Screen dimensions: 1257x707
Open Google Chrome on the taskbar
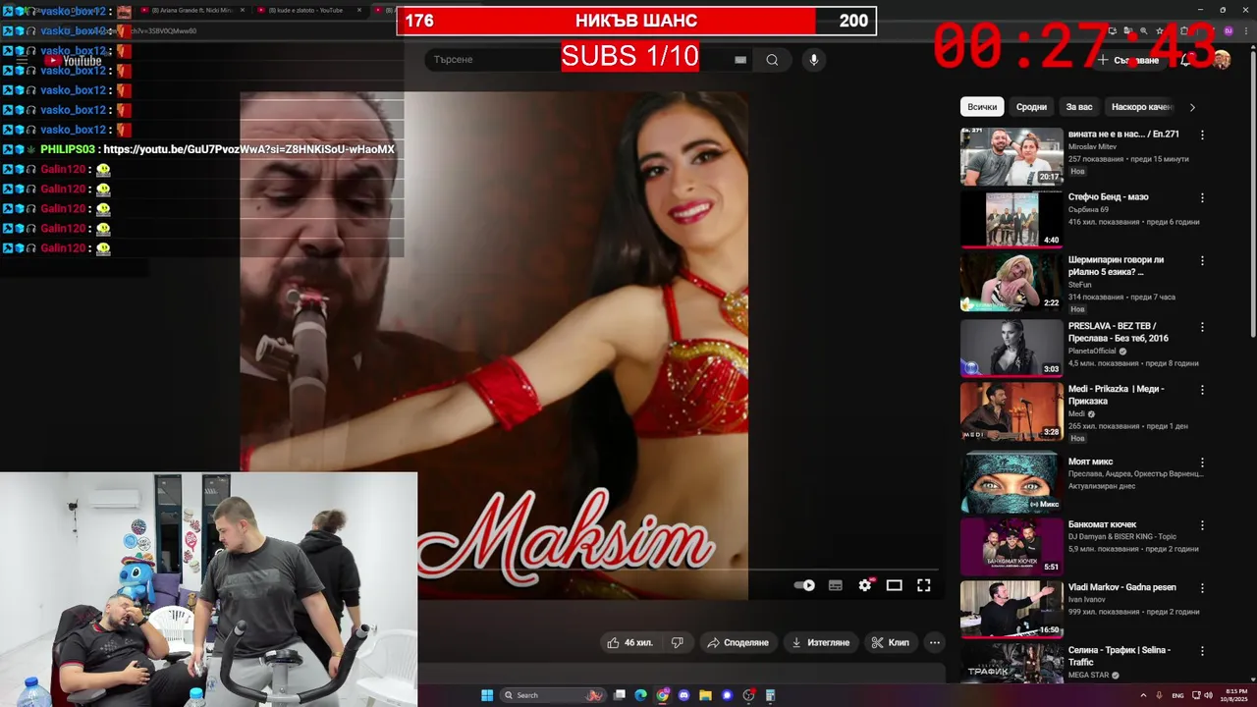tap(663, 695)
